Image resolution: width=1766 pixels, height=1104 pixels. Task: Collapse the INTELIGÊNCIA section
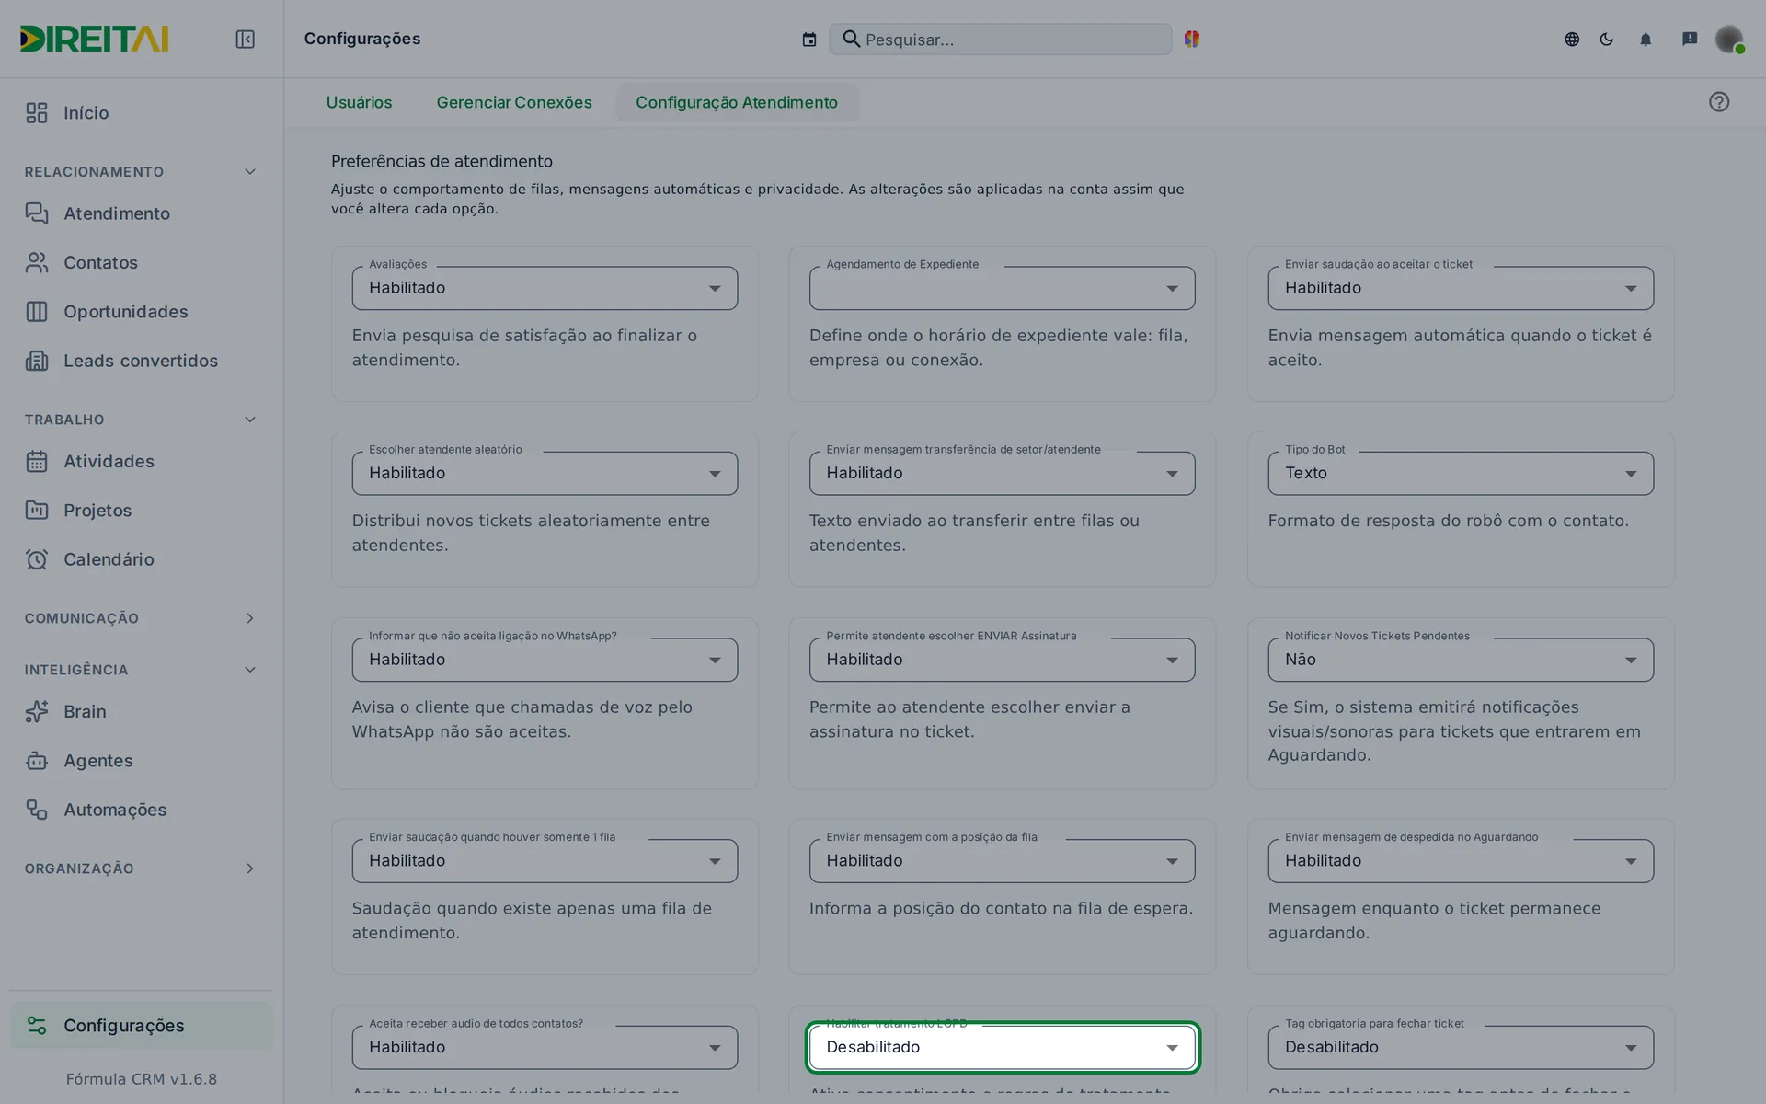pos(141,670)
